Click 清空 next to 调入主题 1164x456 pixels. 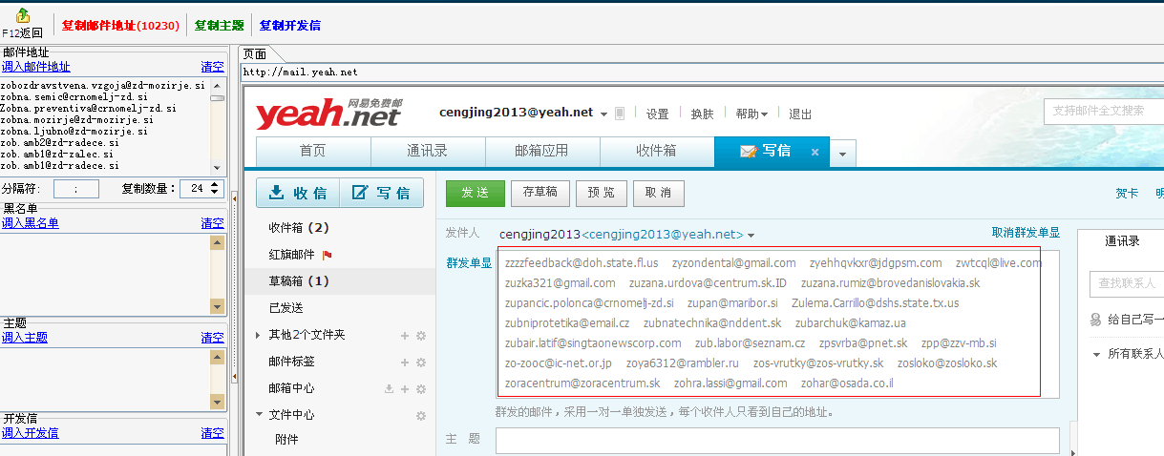click(x=212, y=338)
